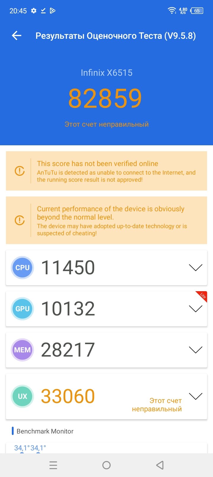Tap the Android home navigation button
The height and width of the screenshot is (477, 213).
pyautogui.click(x=106, y=465)
